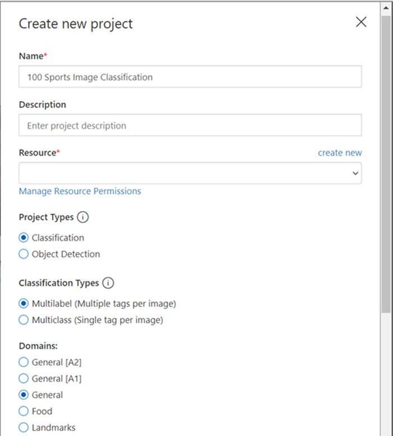Select the General domain option
Screen dimensions: 393x436
point(24,395)
